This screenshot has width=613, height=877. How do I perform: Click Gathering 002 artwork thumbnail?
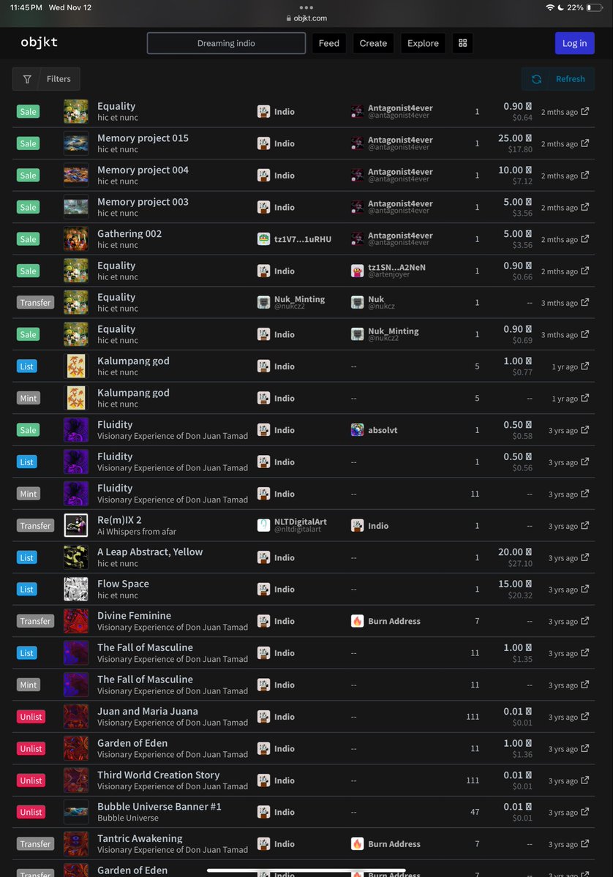coord(75,239)
